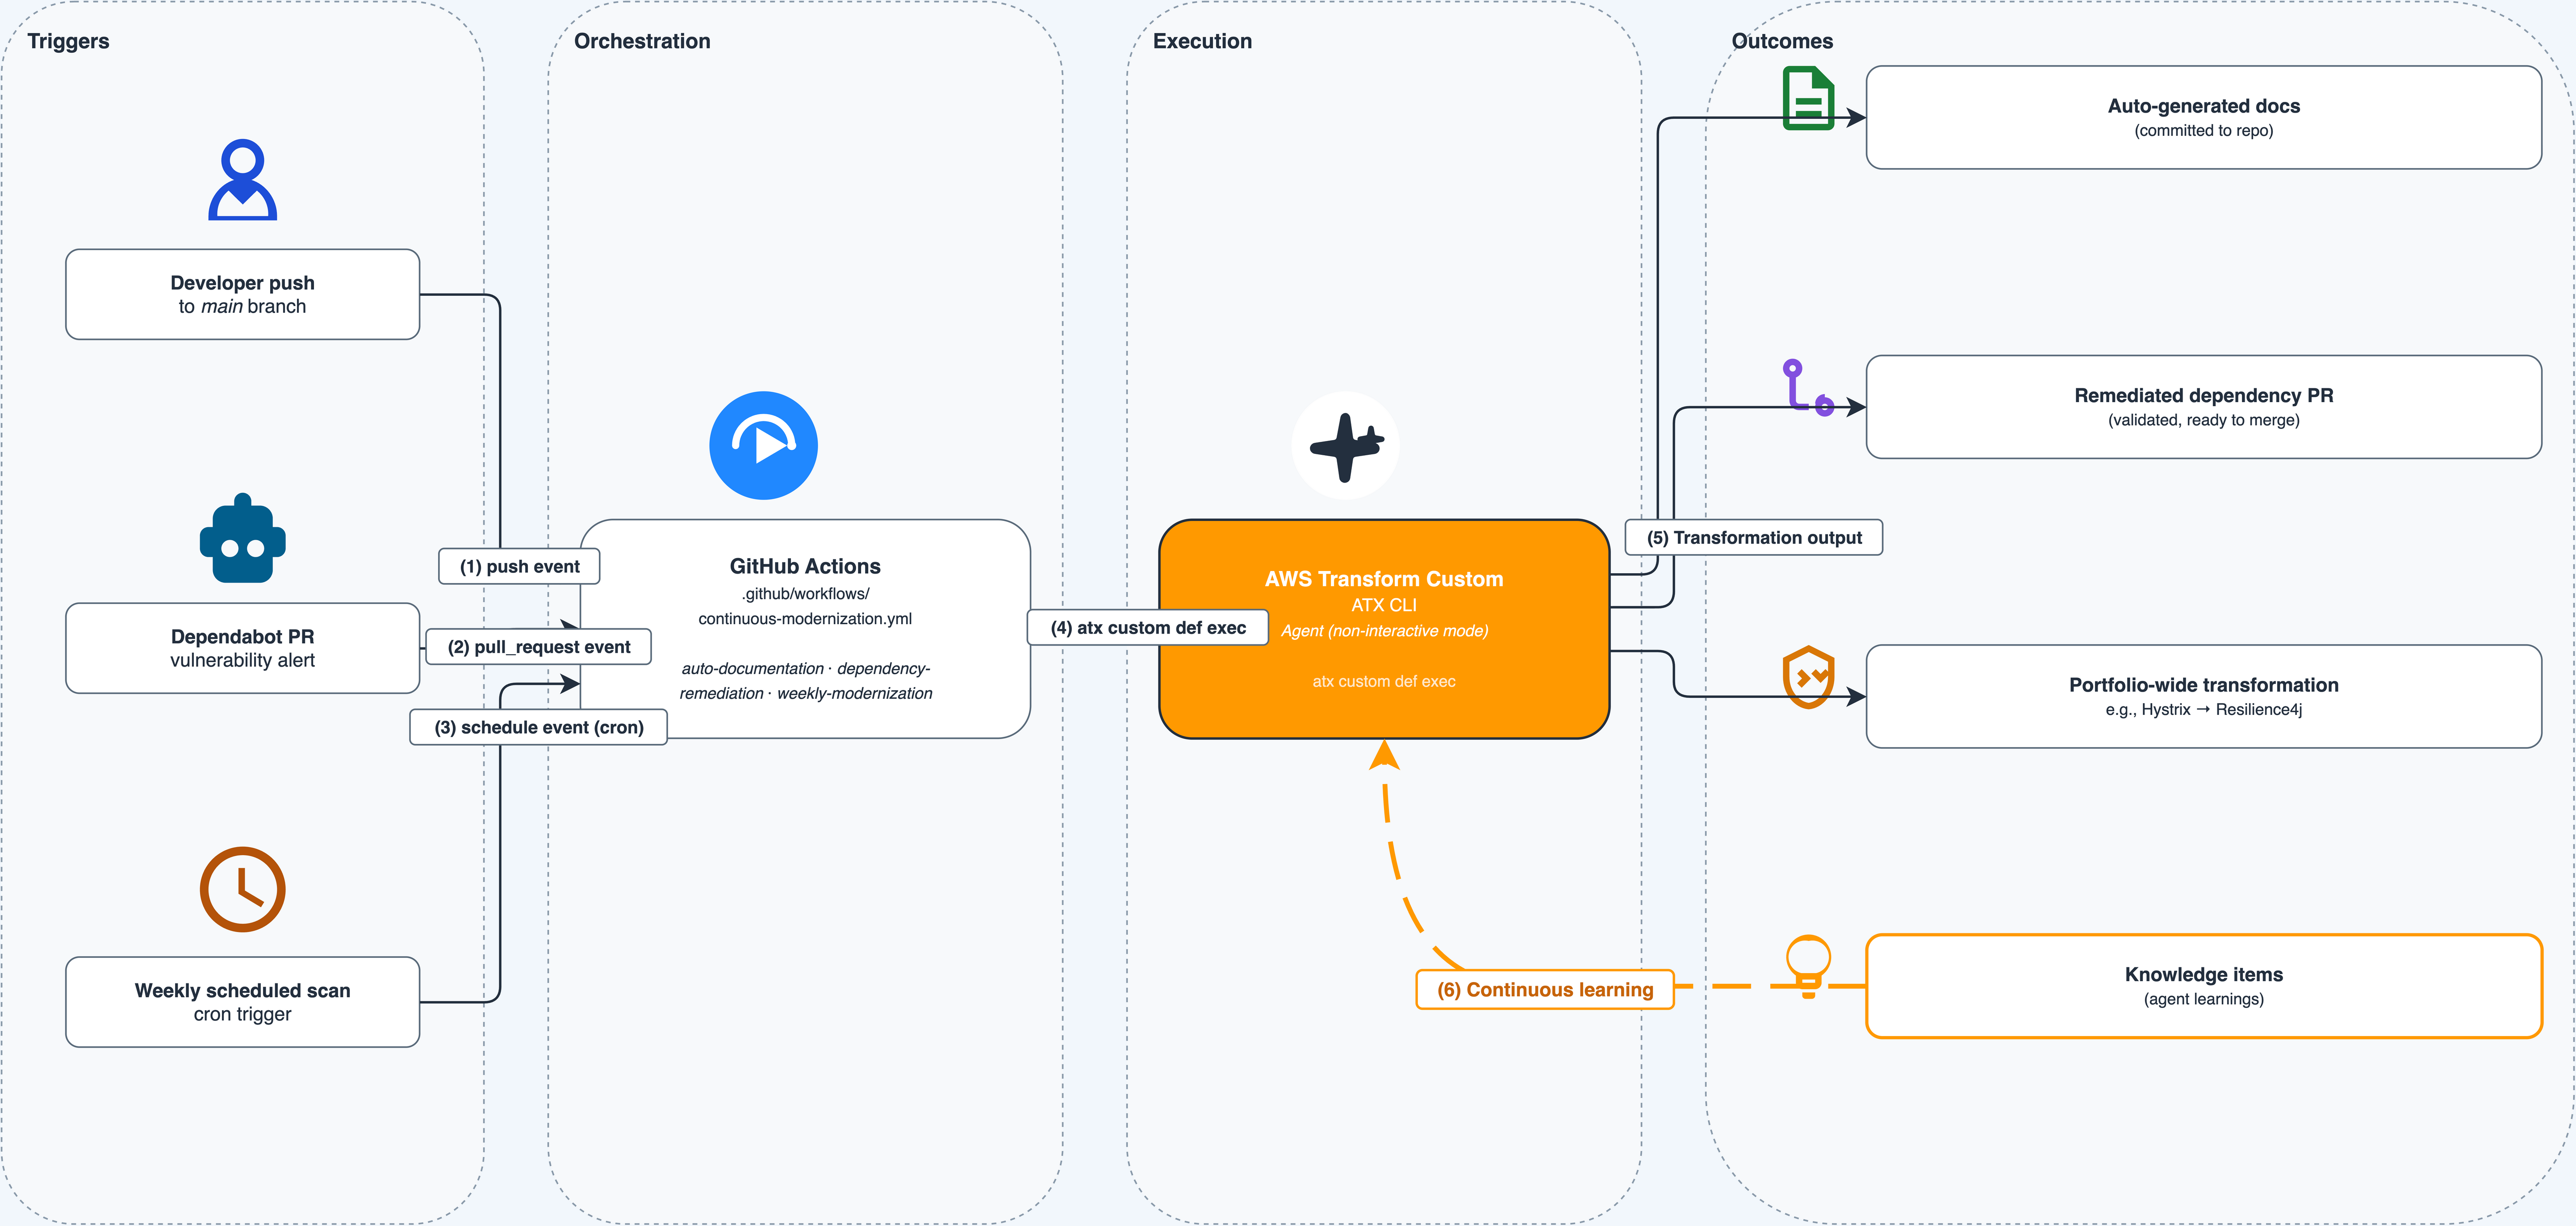The width and height of the screenshot is (2576, 1226).
Task: Click the (2) pull_request event label
Action: [x=538, y=647]
